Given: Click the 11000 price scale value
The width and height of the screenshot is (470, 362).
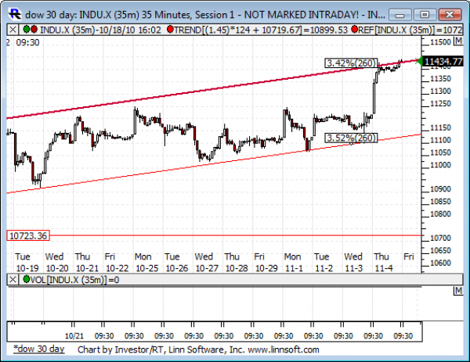Looking at the screenshot, I should pyautogui.click(x=440, y=165).
